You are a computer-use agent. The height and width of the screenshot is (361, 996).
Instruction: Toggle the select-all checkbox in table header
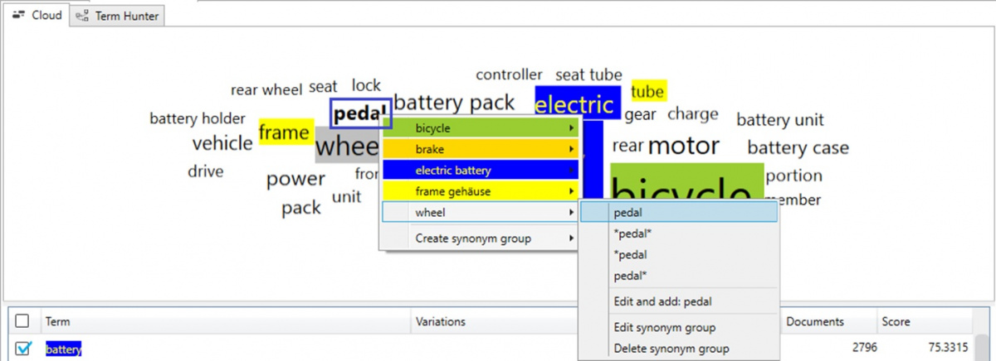pos(22,321)
